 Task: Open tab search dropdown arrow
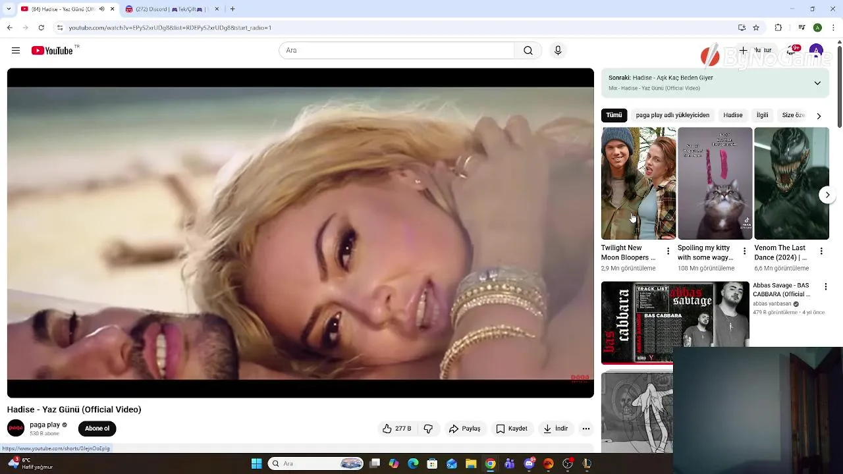[x=9, y=9]
